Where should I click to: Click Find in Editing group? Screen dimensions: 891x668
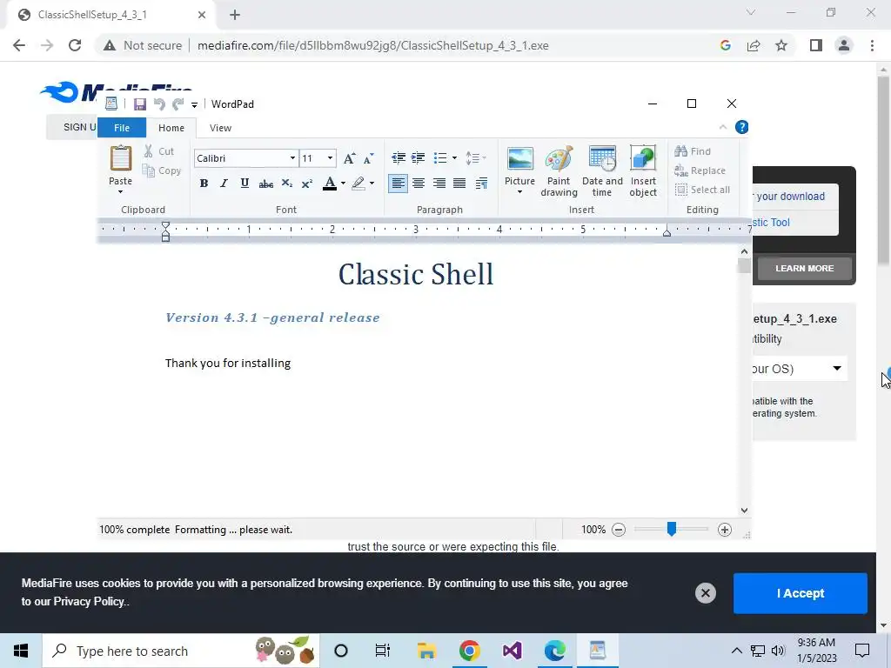click(693, 151)
